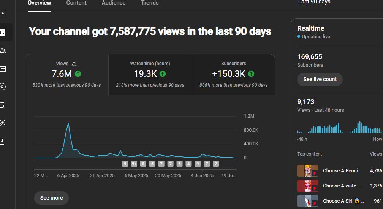Screen dimensions: 383x209
Task: Open the Trends tab
Action: pyautogui.click(x=150, y=3)
